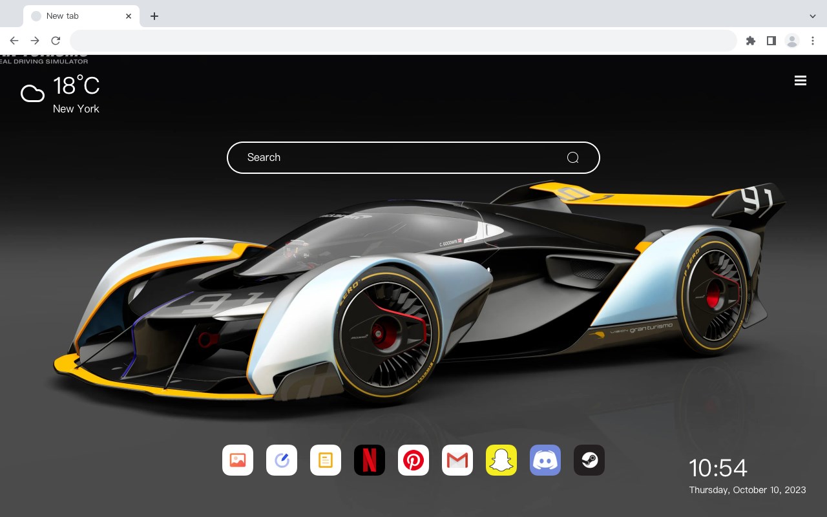Open the Chrome profile avatar

click(792, 41)
